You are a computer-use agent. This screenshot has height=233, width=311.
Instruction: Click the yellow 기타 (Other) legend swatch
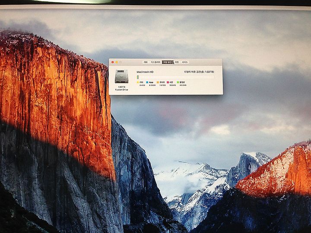[x=138, y=82]
